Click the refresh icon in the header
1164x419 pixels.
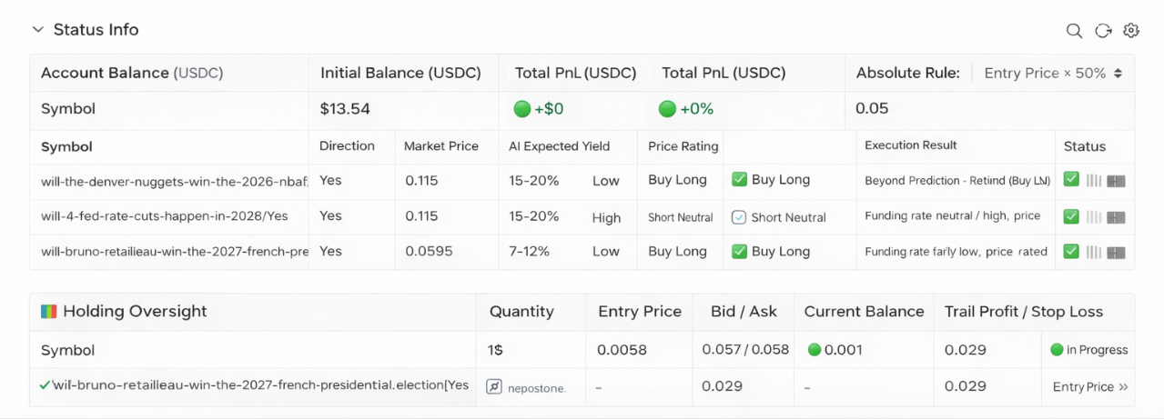click(x=1103, y=31)
